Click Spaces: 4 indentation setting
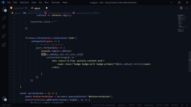This screenshot has width=191, height=107. coord(122,105)
